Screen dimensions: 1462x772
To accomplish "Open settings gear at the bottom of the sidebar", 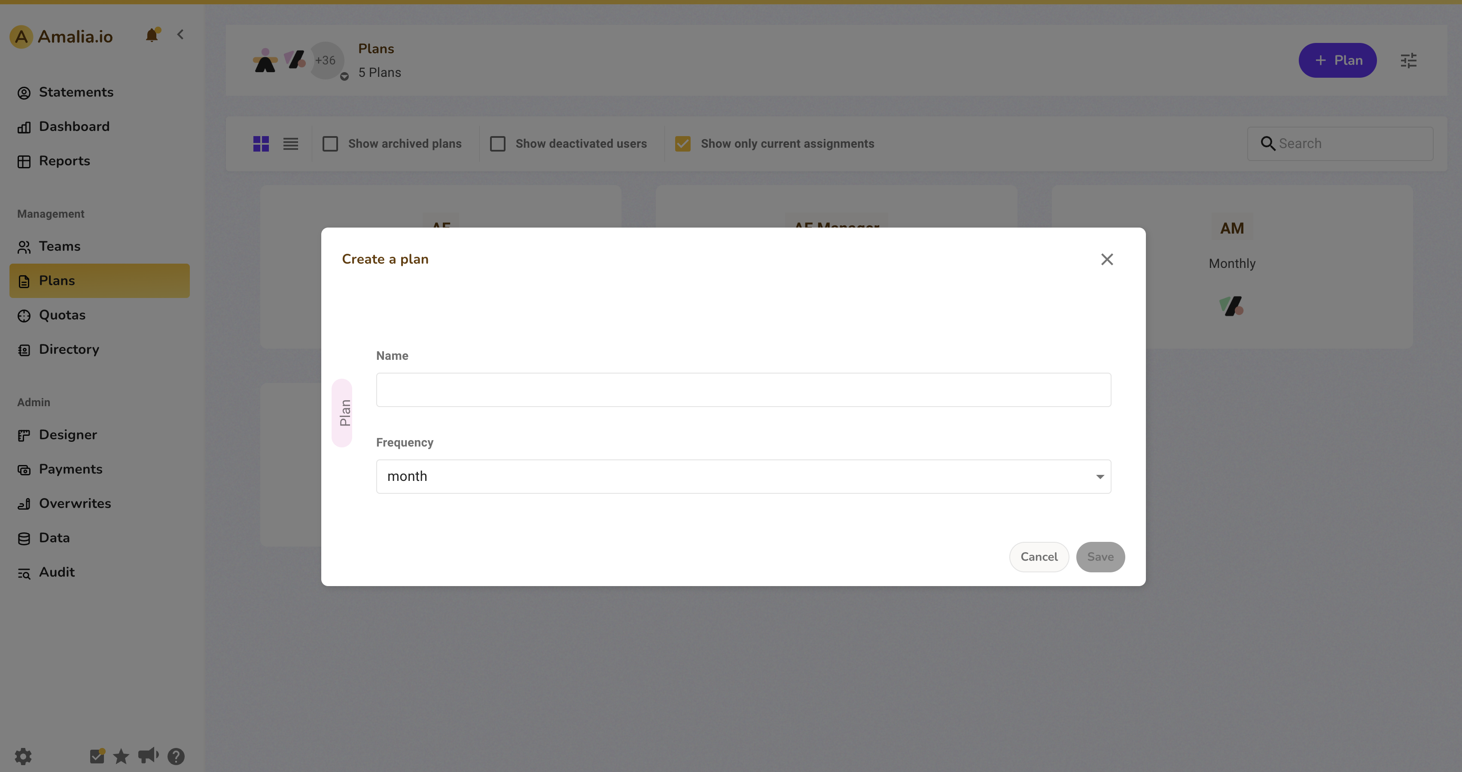I will coord(23,756).
